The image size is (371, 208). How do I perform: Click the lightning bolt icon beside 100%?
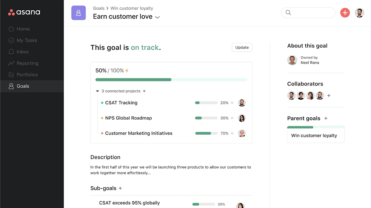pos(127,71)
